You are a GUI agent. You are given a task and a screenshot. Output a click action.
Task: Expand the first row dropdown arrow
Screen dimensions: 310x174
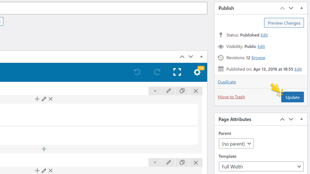(x=155, y=91)
